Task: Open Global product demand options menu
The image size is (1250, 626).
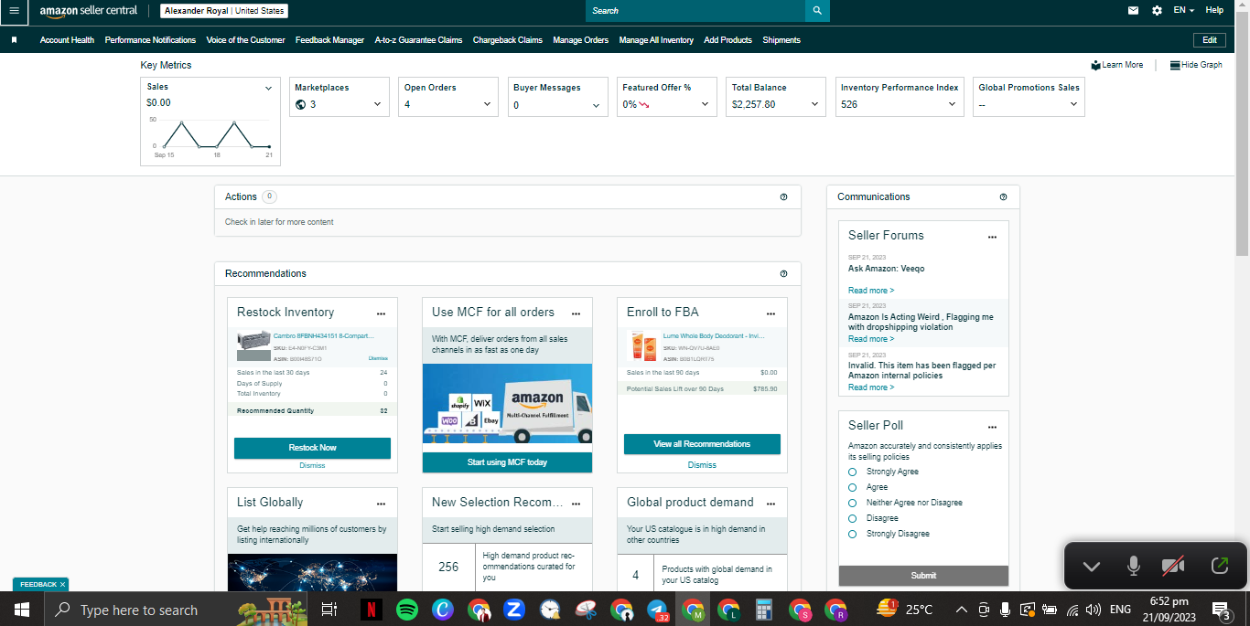Action: point(770,504)
